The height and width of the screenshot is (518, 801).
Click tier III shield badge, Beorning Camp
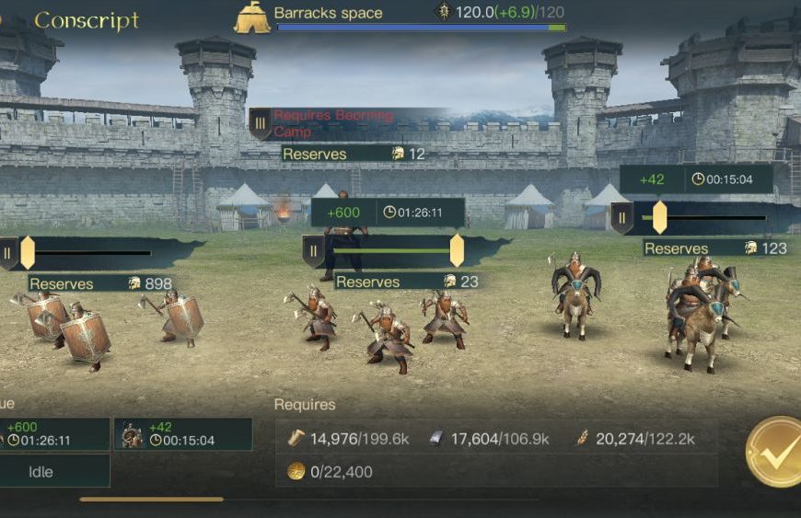[260, 123]
